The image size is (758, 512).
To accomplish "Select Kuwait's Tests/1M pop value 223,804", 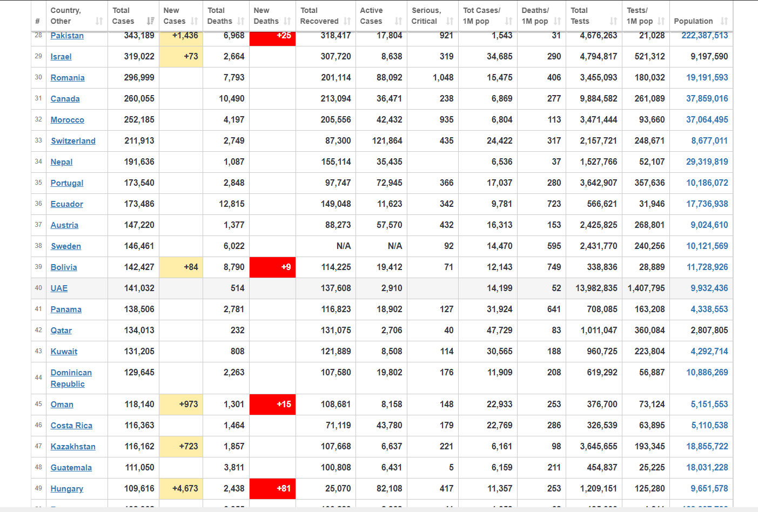I will pyautogui.click(x=650, y=352).
